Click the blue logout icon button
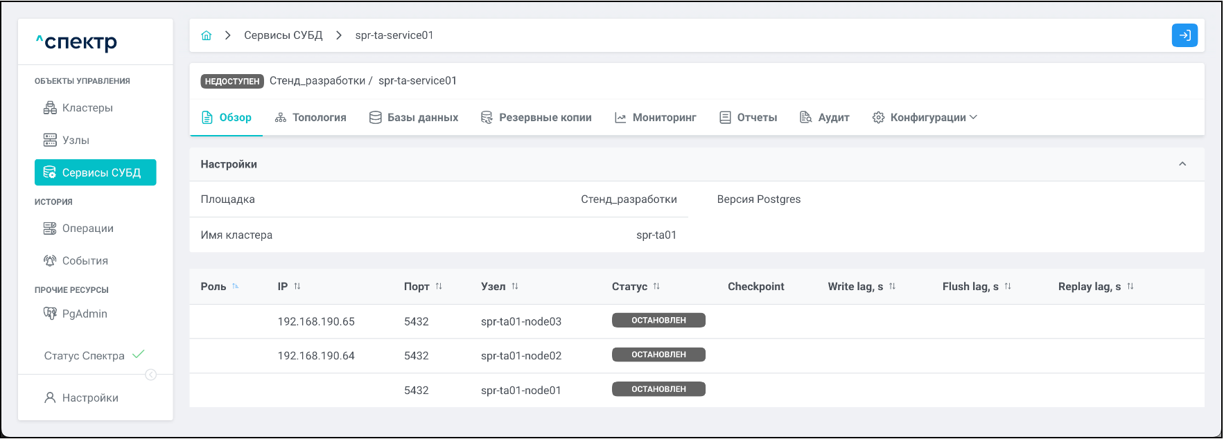1224x439 pixels. pos(1184,35)
